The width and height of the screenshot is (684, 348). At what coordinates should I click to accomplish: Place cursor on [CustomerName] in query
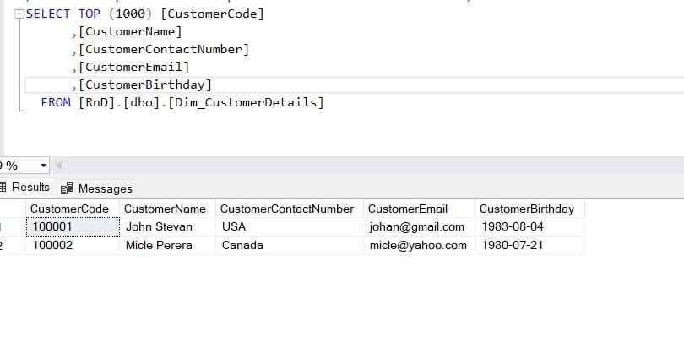[130, 32]
